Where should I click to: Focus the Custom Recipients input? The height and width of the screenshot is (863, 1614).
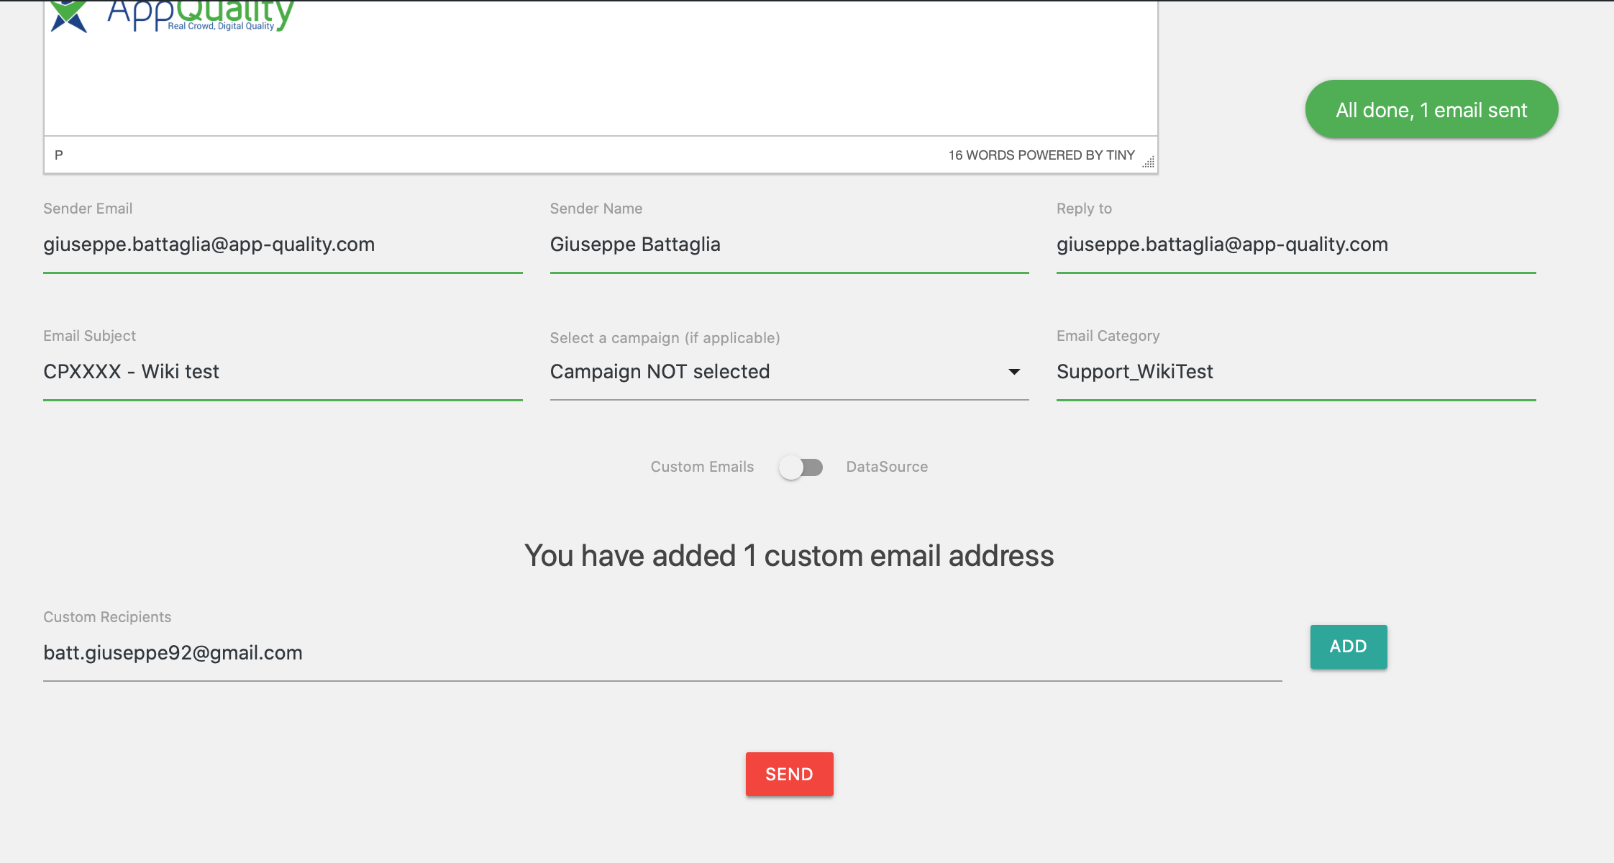(x=662, y=653)
